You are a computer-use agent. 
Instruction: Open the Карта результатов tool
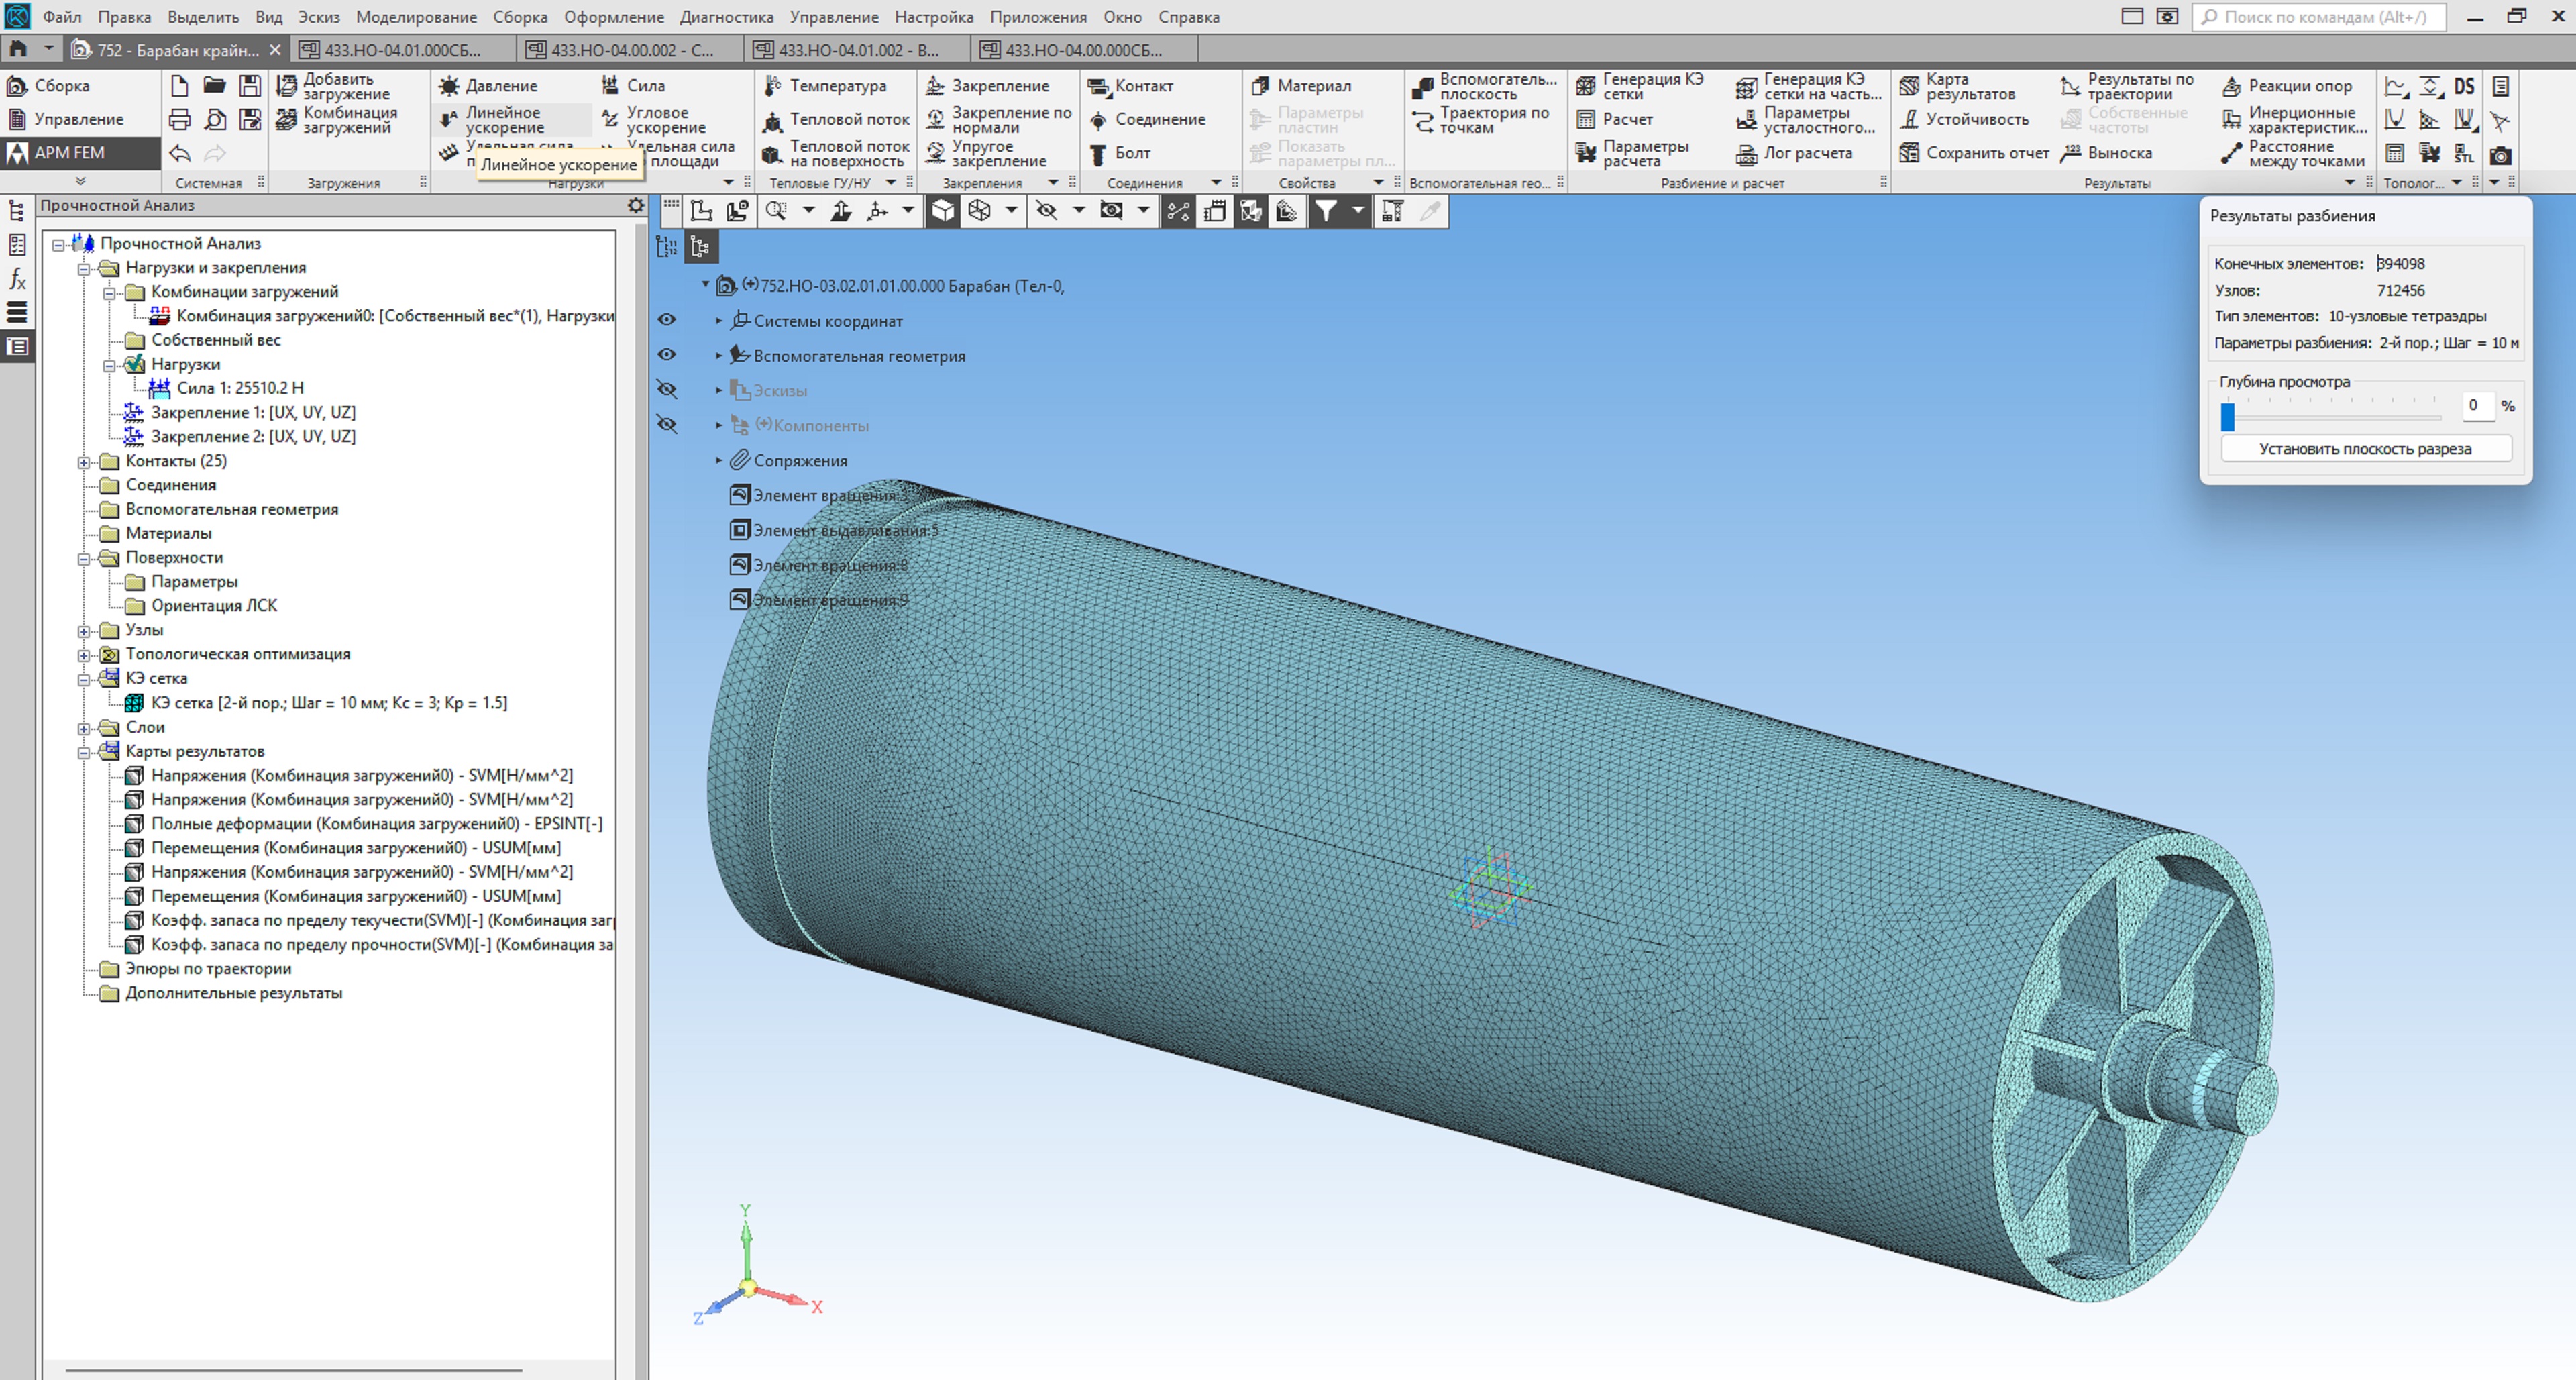pos(1909,86)
